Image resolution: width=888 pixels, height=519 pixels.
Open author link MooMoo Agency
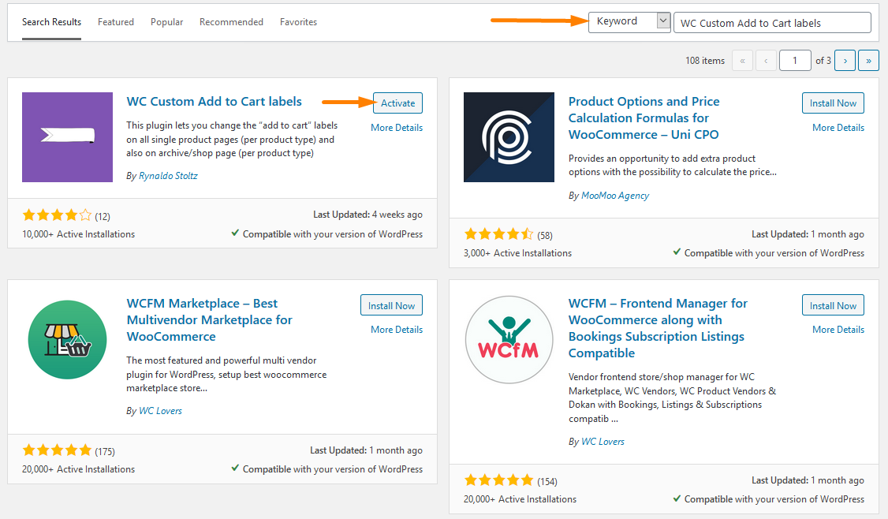coord(615,196)
